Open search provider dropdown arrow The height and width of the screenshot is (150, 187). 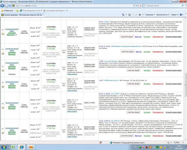click(x=185, y=6)
